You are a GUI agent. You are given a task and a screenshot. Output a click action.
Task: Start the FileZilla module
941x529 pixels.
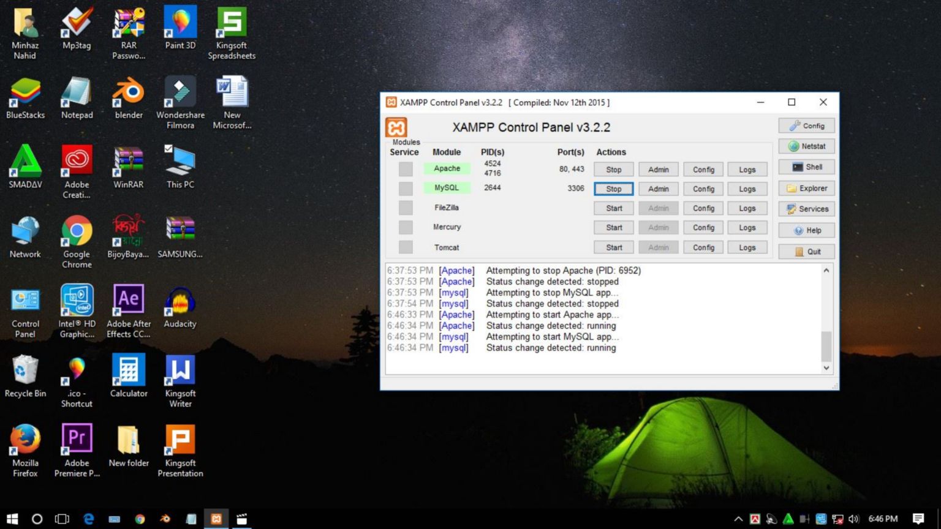[x=613, y=208]
